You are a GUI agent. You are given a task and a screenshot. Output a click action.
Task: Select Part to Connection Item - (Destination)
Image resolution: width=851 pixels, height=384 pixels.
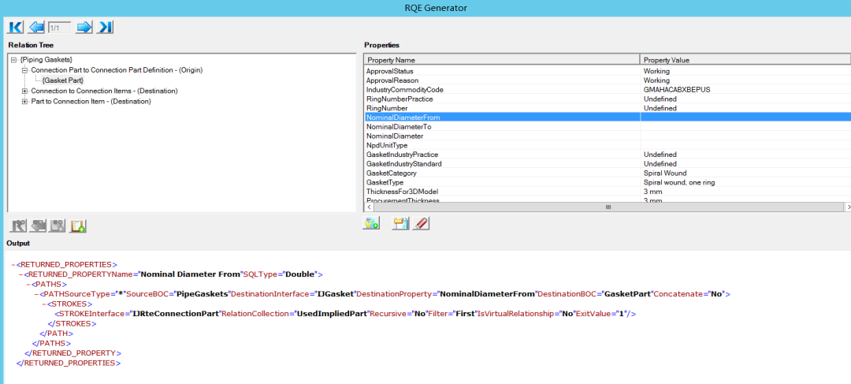click(x=91, y=101)
